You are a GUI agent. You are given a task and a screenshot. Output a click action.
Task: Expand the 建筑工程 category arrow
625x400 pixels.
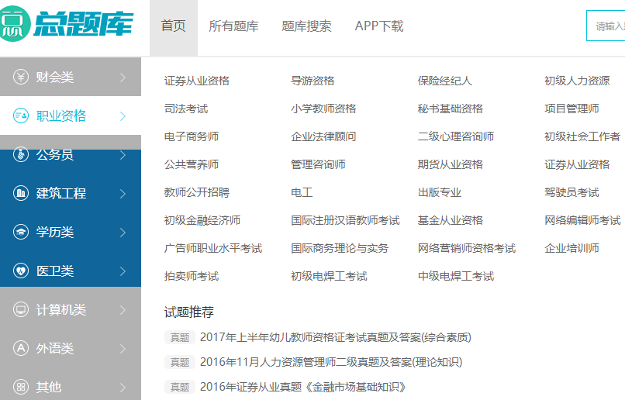click(123, 194)
